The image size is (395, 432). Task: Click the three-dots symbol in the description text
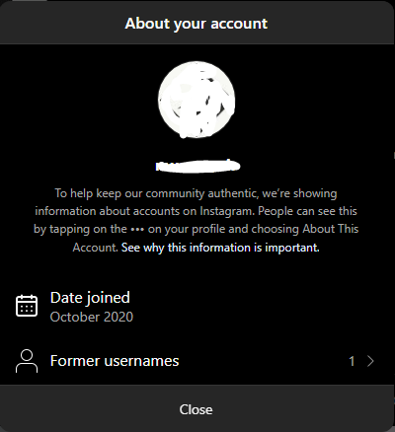click(x=137, y=230)
